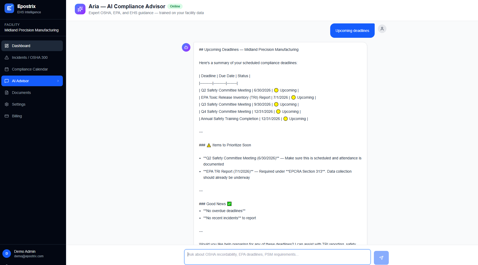Screen dimensions: 478x265
Task: Click the Annual Safety Training Completion row
Action: (x=254, y=119)
